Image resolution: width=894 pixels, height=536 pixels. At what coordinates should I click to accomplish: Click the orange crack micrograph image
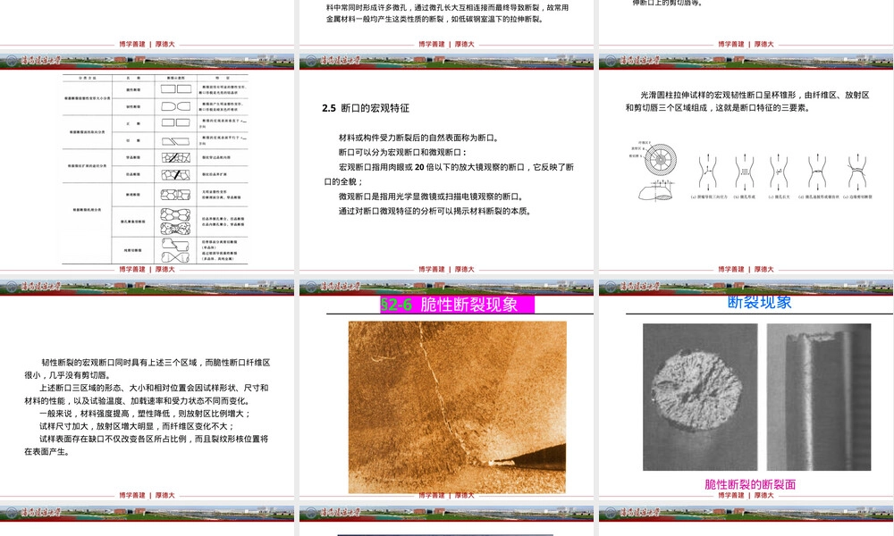click(x=457, y=406)
